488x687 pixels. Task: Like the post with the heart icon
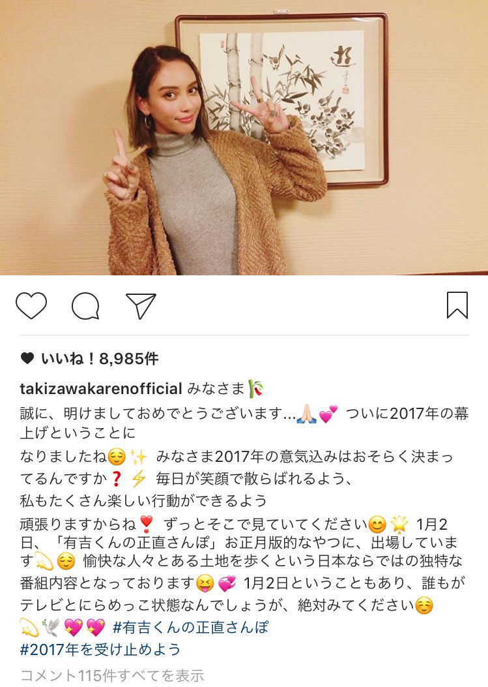pos(31,305)
